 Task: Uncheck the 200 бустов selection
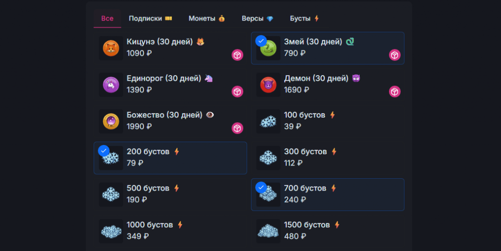point(103,150)
